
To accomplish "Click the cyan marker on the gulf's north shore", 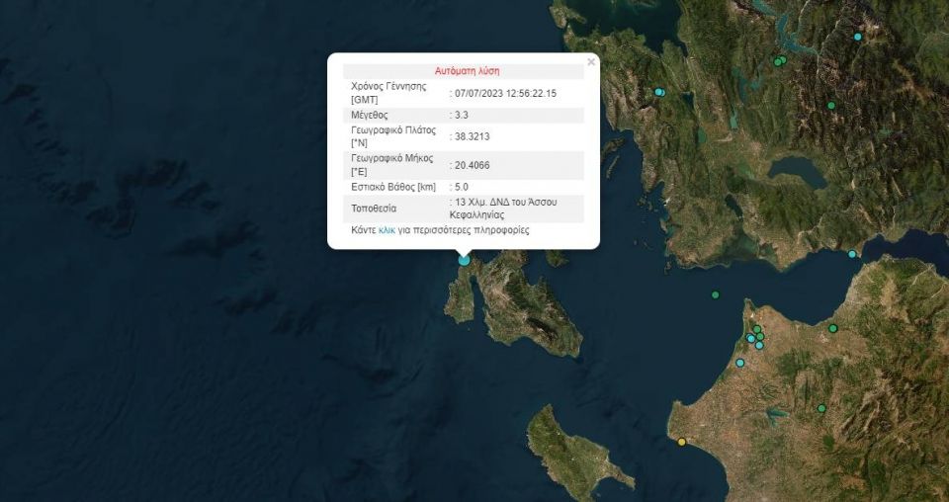I will pos(852,254).
